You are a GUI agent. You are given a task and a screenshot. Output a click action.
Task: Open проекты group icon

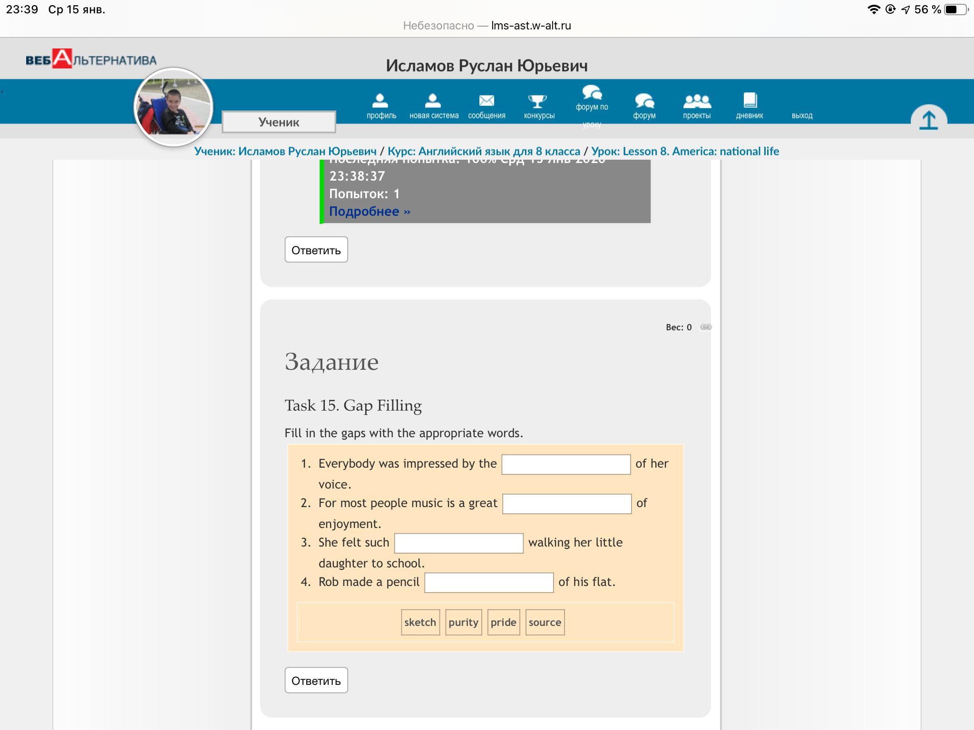click(x=696, y=100)
